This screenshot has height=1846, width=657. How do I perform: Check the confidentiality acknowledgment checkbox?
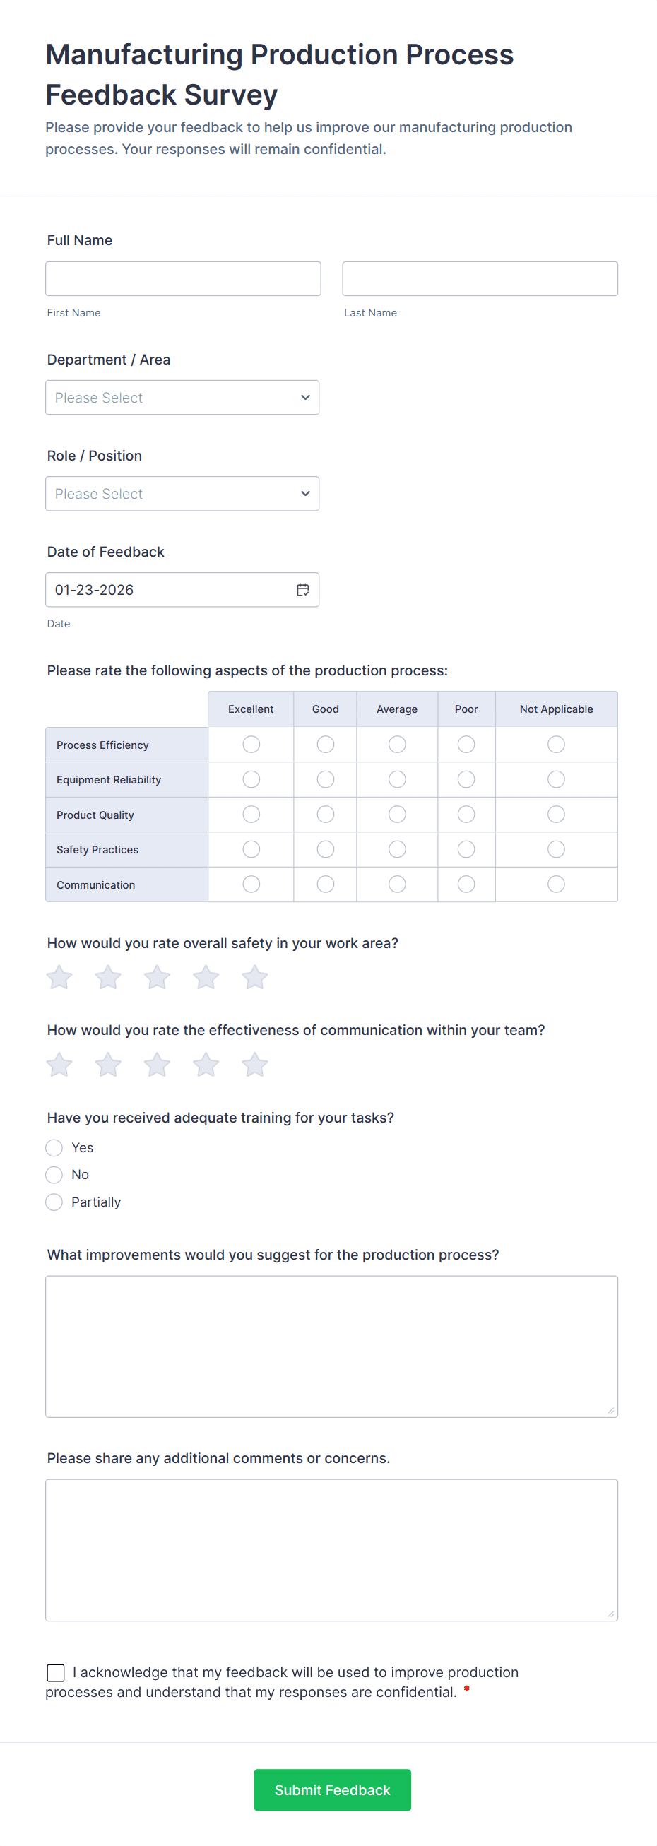[x=55, y=1672]
